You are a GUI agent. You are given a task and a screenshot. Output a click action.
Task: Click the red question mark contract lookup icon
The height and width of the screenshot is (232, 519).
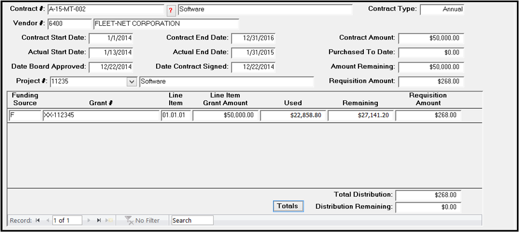(171, 10)
